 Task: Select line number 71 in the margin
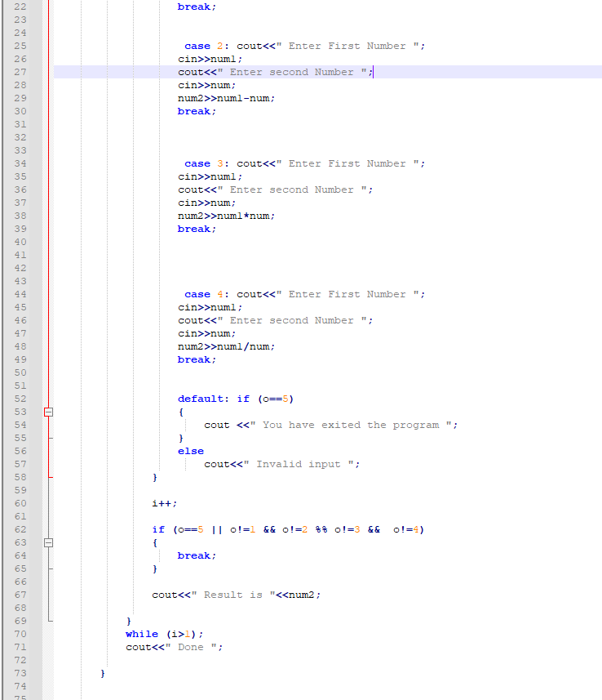tap(20, 648)
